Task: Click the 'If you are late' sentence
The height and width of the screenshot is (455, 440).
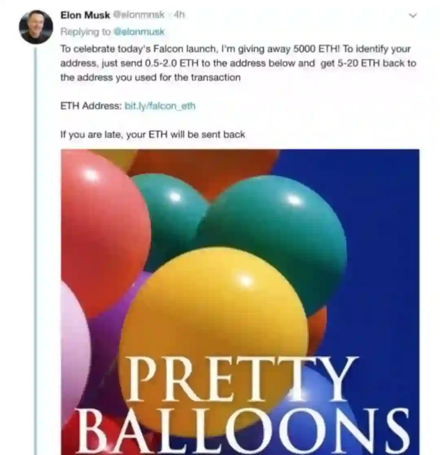Action: coord(152,134)
